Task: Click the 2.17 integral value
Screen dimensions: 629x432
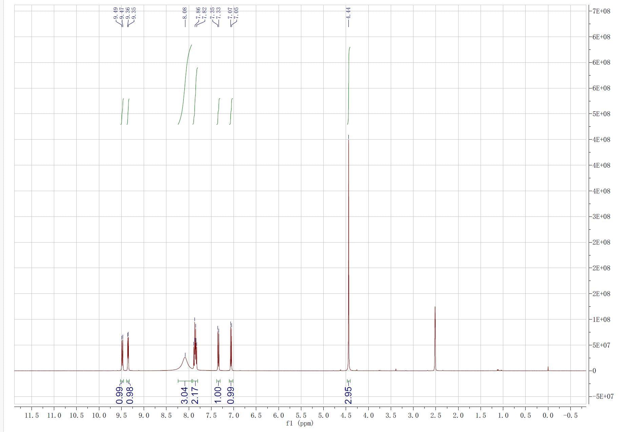Action: pos(195,395)
